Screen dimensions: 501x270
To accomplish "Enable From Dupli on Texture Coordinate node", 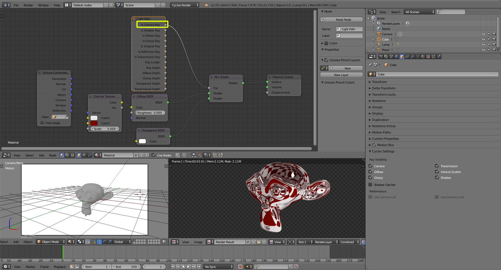I will (x=42, y=123).
